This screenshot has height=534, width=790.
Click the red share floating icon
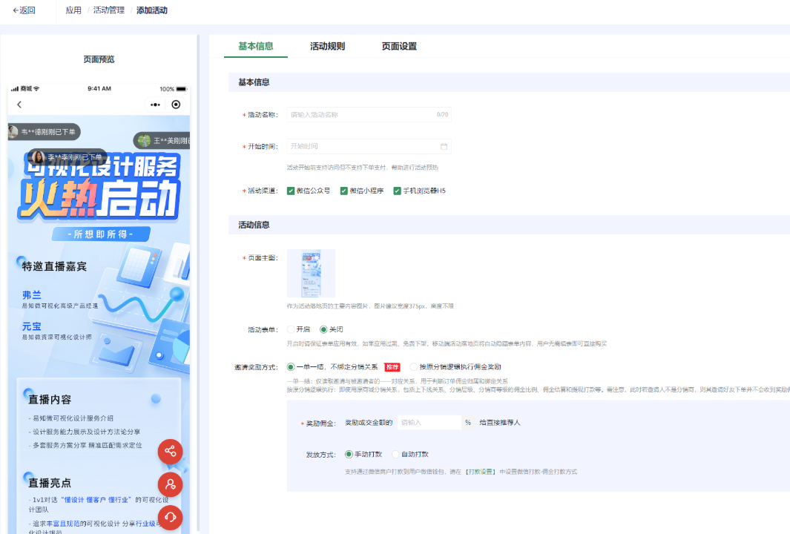pyautogui.click(x=170, y=451)
